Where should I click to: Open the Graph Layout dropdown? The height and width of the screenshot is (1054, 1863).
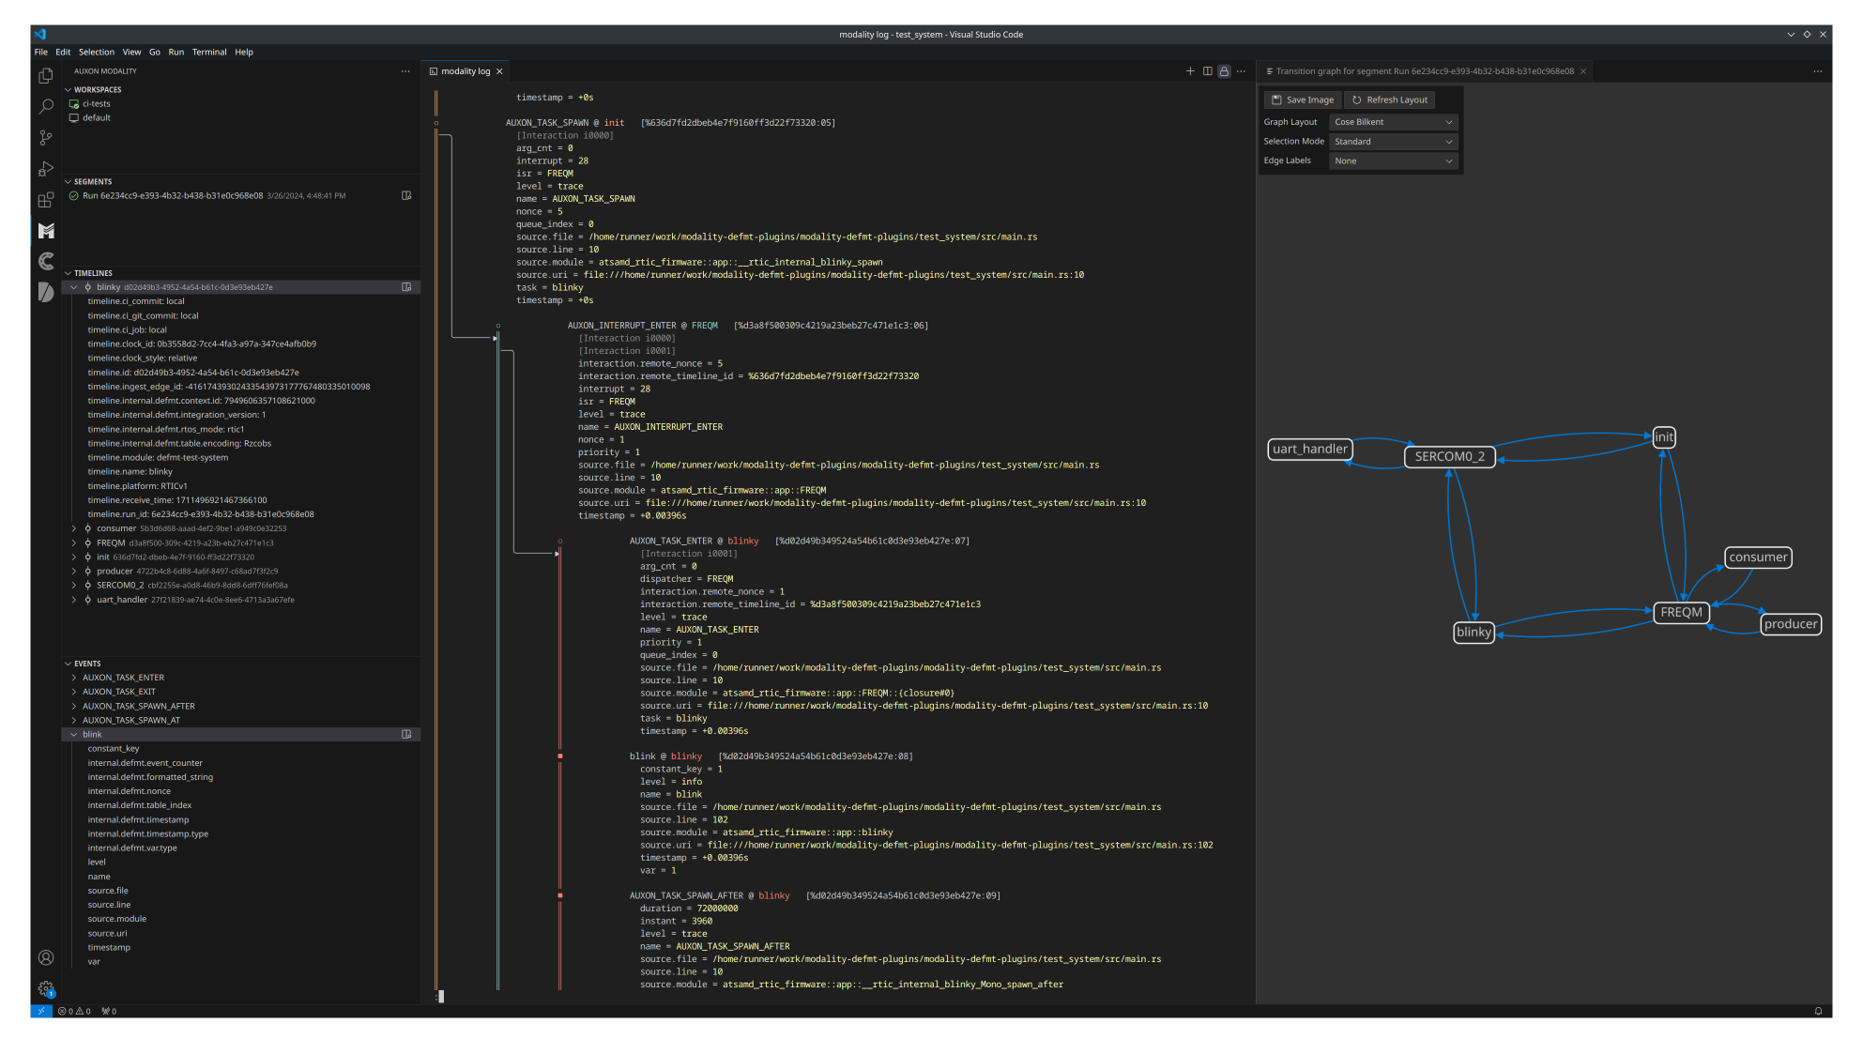1393,122
